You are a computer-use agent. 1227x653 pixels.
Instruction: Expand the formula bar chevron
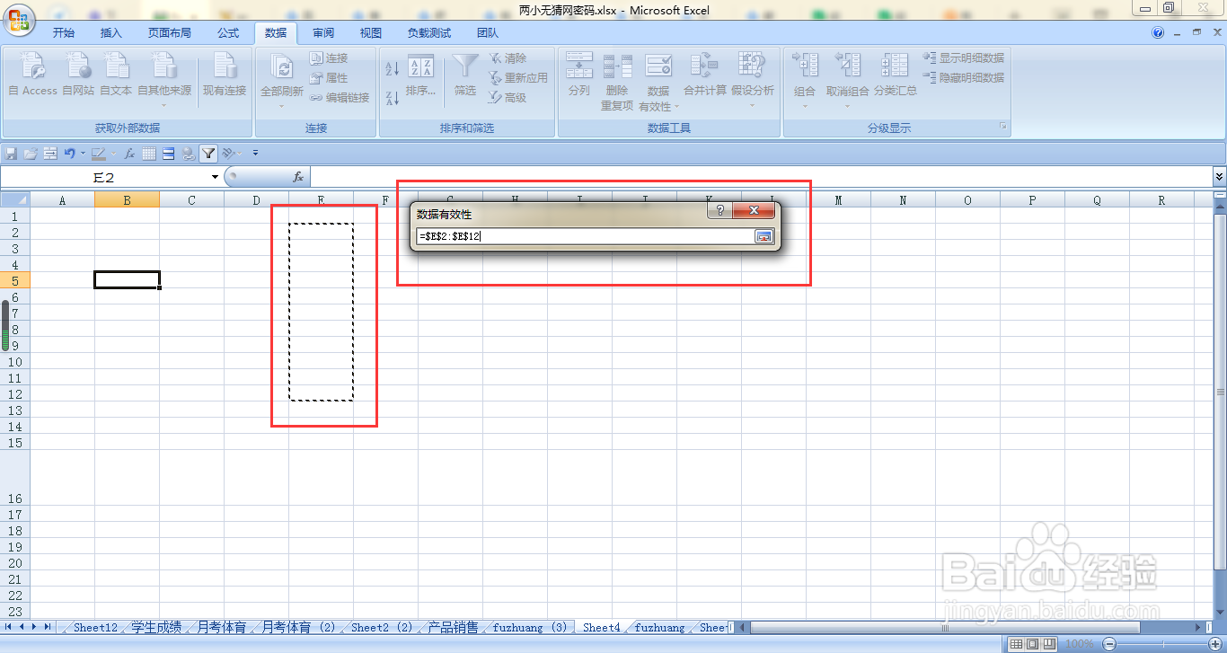(1219, 177)
